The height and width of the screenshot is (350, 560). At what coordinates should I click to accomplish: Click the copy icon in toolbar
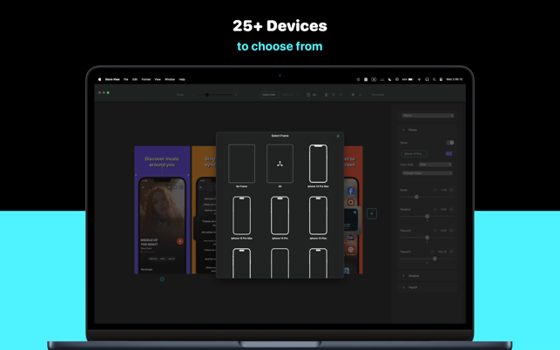click(x=326, y=95)
